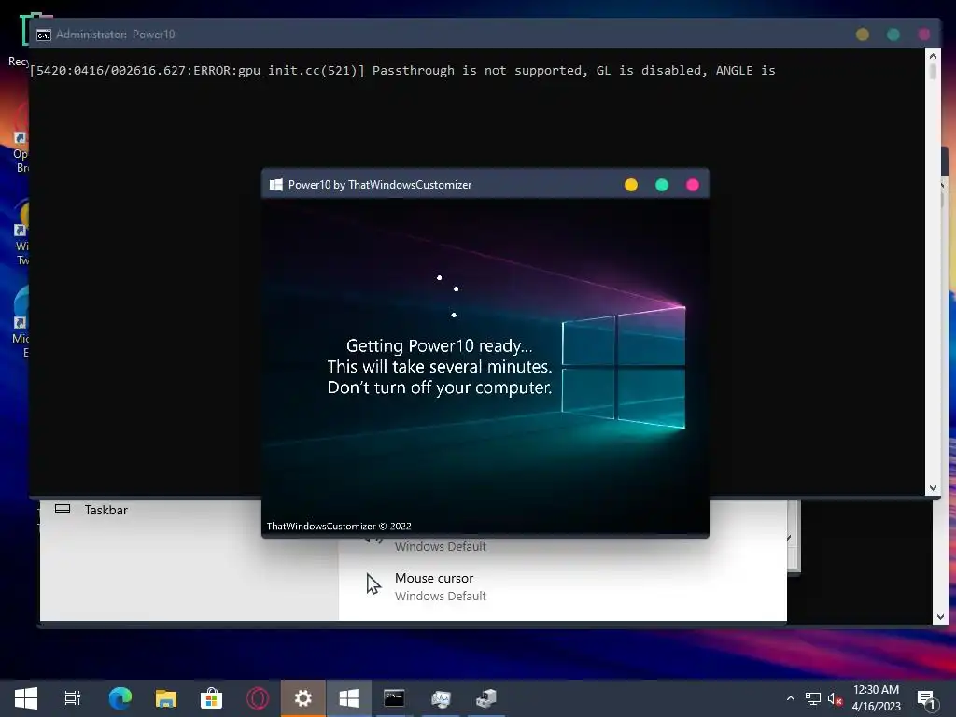Click the ThatWindowsCustomizer © 2022 text
The height and width of the screenshot is (717, 956).
tap(339, 527)
